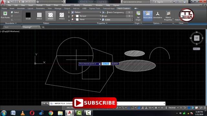Open the Windows Start button
The width and height of the screenshot is (207, 116).
point(4,113)
